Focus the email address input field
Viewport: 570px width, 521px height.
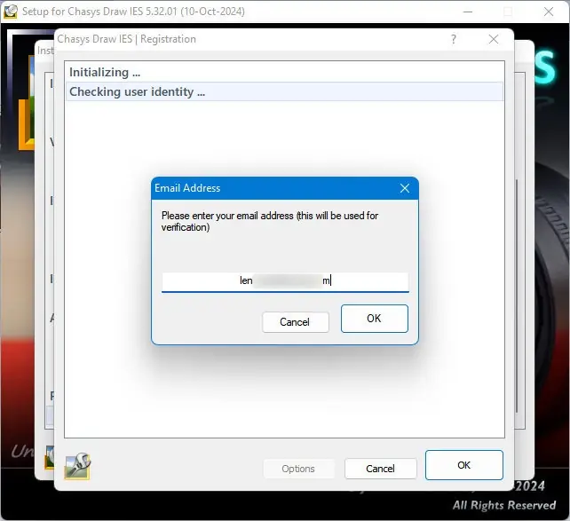[x=285, y=281]
